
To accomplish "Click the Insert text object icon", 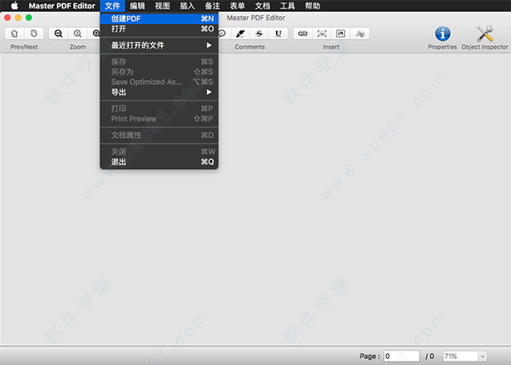I will (322, 33).
